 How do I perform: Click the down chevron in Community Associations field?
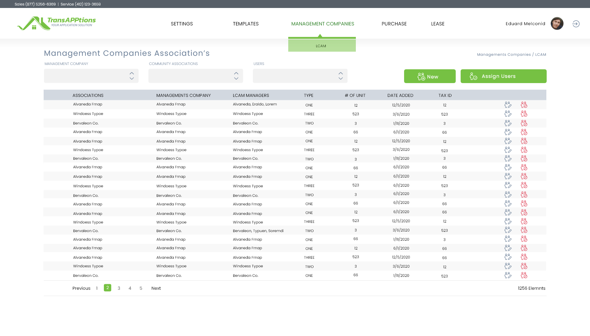[236, 78]
